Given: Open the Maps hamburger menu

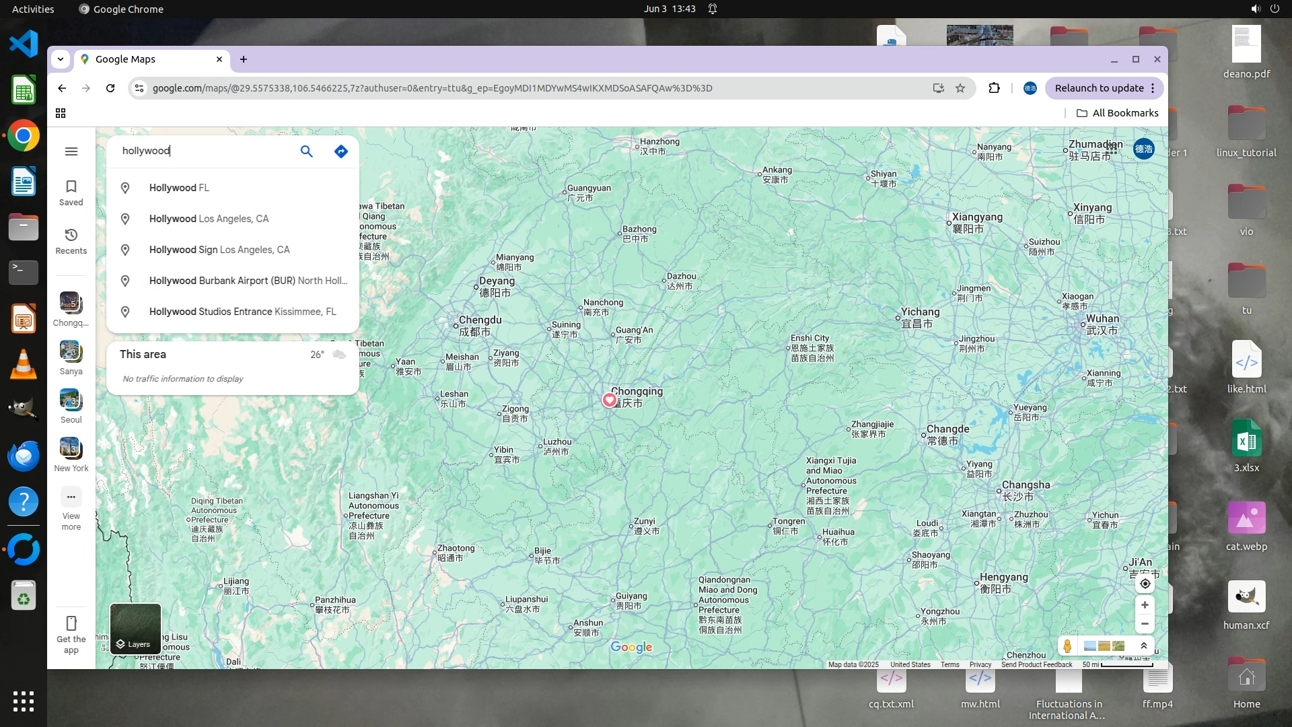Looking at the screenshot, I should [x=71, y=151].
